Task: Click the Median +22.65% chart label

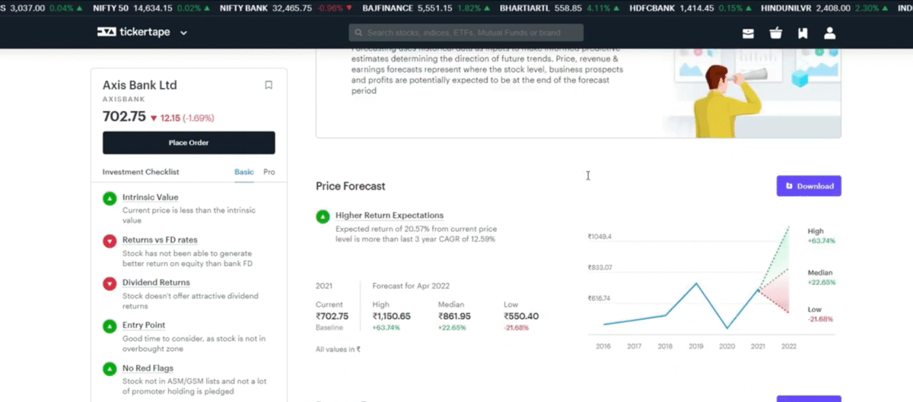Action: pos(822,277)
